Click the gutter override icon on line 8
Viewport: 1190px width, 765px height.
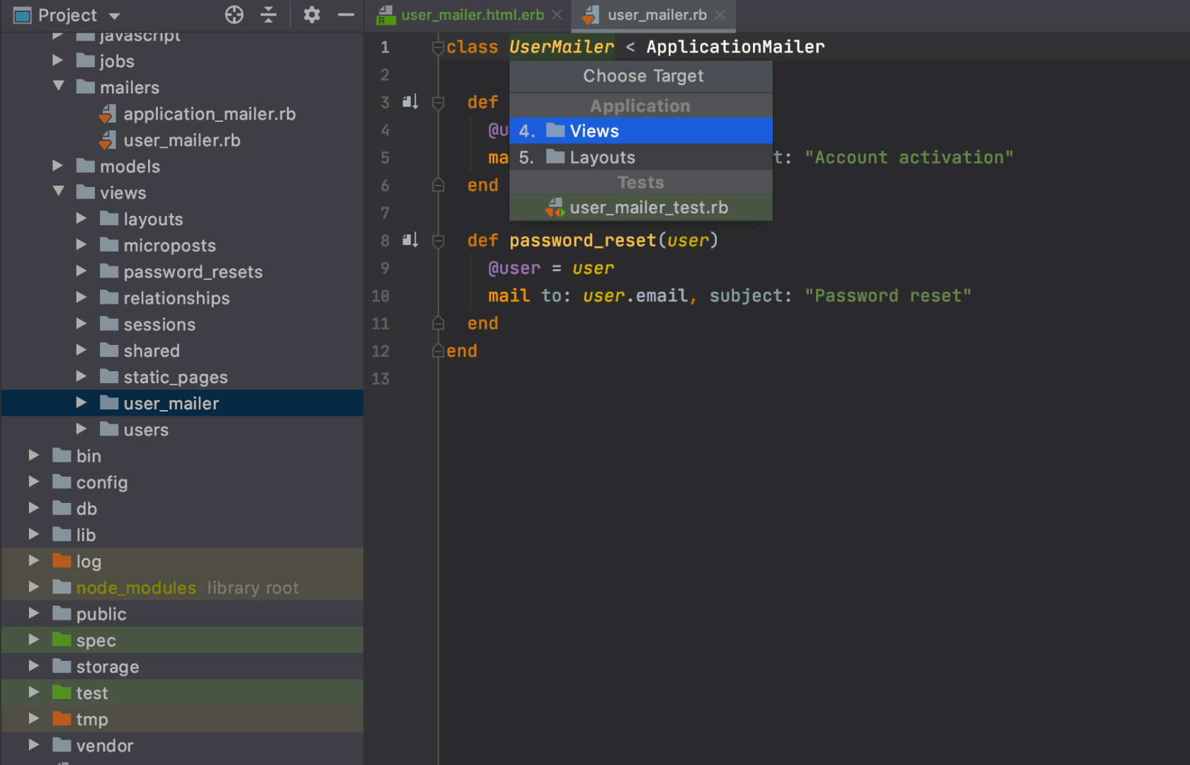[410, 240]
